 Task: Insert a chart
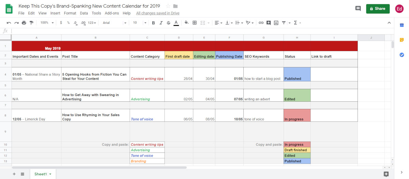276,23
